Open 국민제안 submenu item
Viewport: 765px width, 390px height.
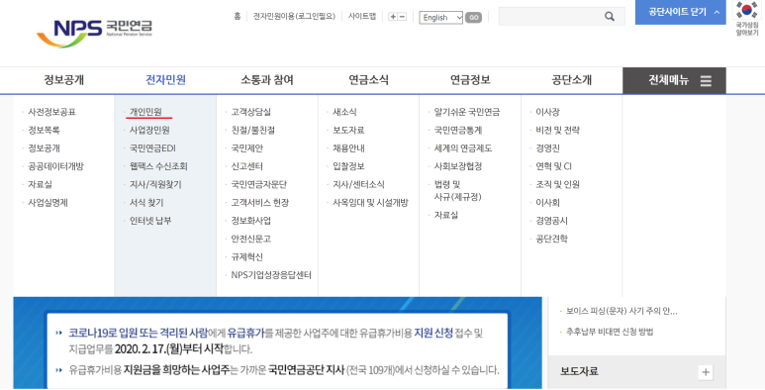click(246, 147)
